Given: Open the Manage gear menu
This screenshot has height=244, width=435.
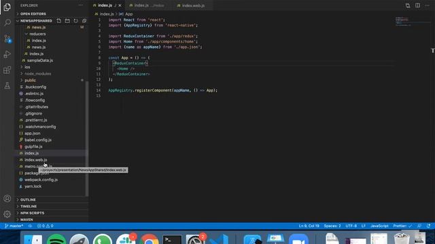Looking at the screenshot, I should click(7, 214).
